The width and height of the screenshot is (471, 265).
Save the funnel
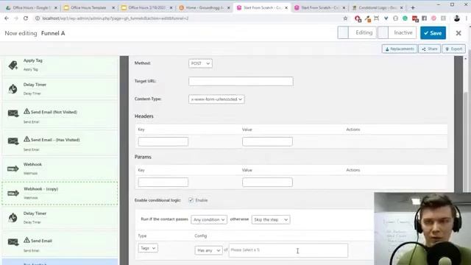coord(433,33)
